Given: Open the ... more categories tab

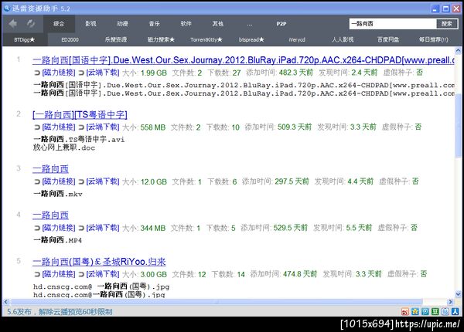Looking at the screenshot, I should coord(250,24).
